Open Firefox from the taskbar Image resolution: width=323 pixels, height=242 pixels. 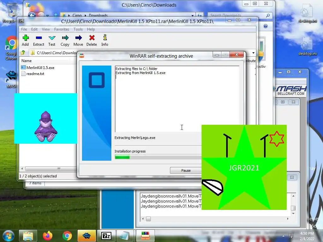tap(48, 236)
